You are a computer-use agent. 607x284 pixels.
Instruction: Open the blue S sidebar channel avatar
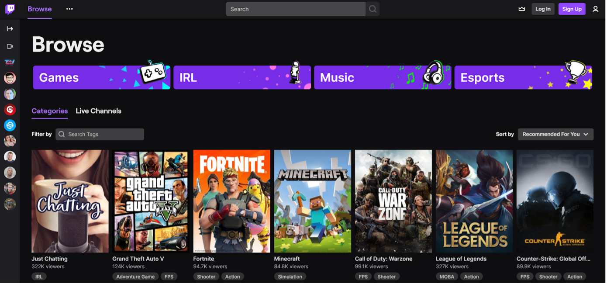tap(10, 125)
